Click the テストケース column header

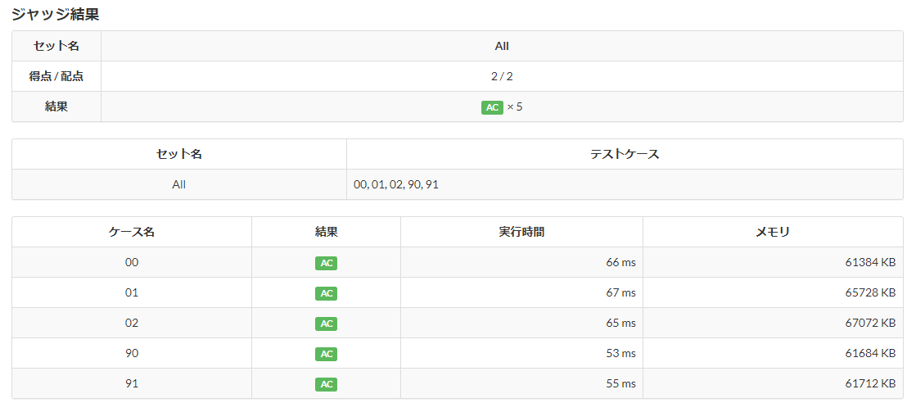coord(625,154)
